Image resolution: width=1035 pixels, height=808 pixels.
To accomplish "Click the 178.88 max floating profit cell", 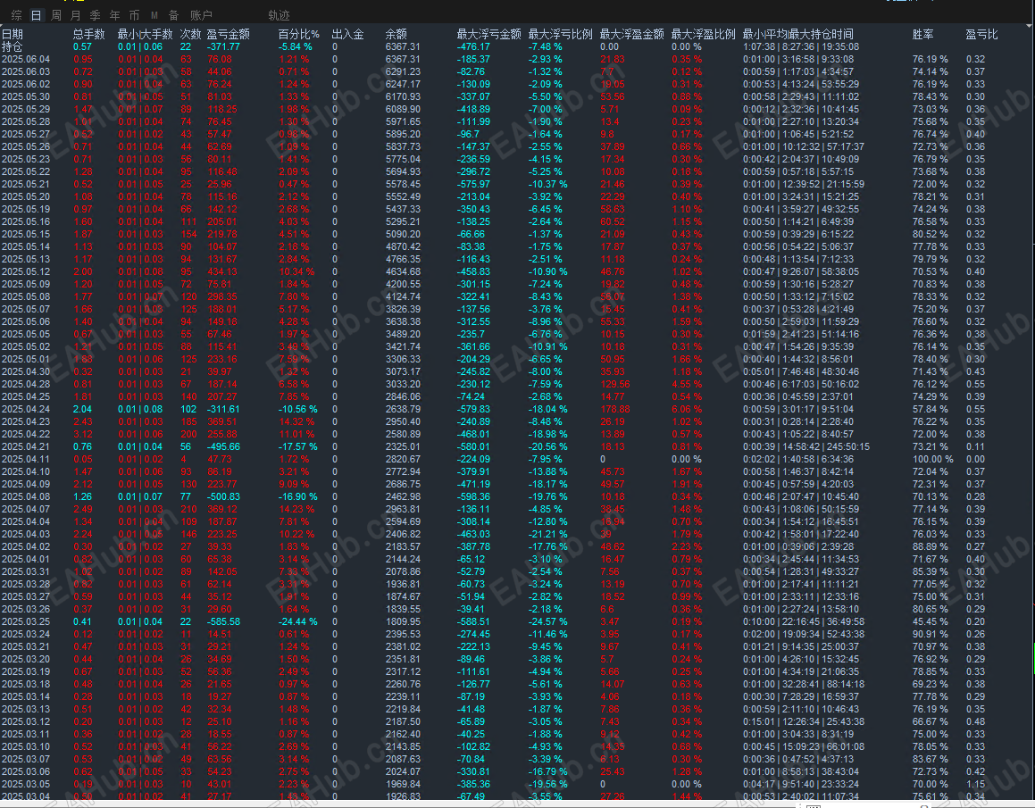I will pos(614,409).
